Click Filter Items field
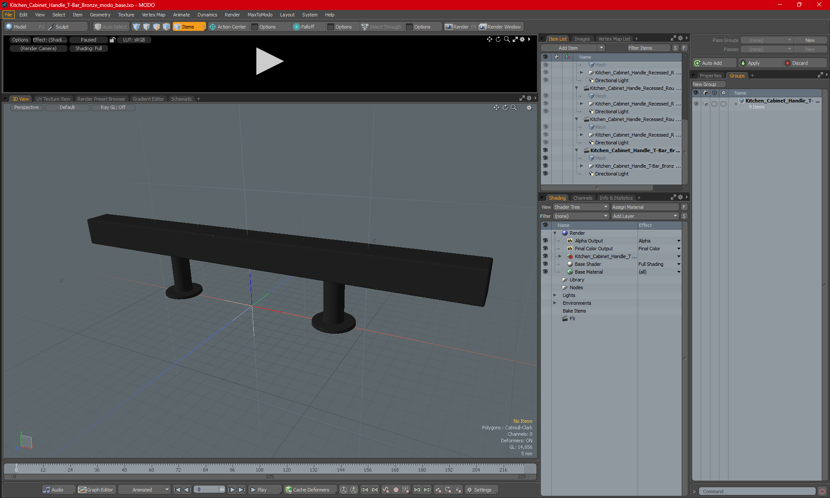The image size is (830, 498). coord(648,48)
